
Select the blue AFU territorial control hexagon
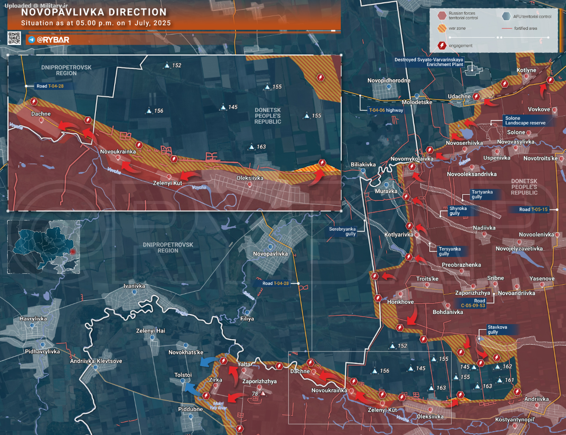[506, 16]
